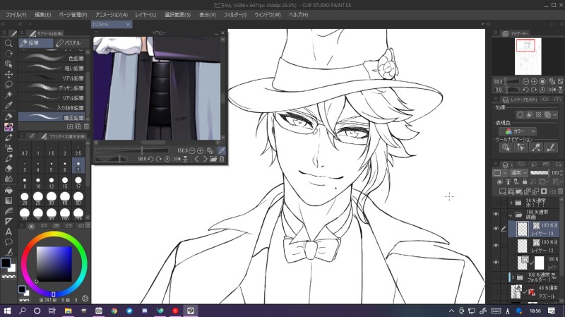Toggle visibility of レイヤー 13 layer
Viewport: 565px width, 317px height.
pyautogui.click(x=496, y=229)
